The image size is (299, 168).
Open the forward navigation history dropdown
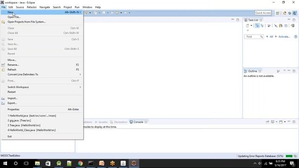(x=129, y=13)
